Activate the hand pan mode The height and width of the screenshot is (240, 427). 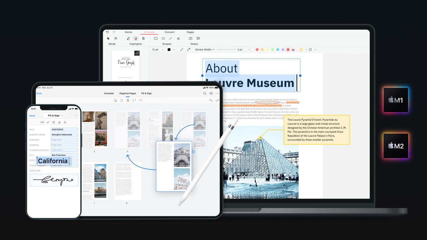click(116, 39)
